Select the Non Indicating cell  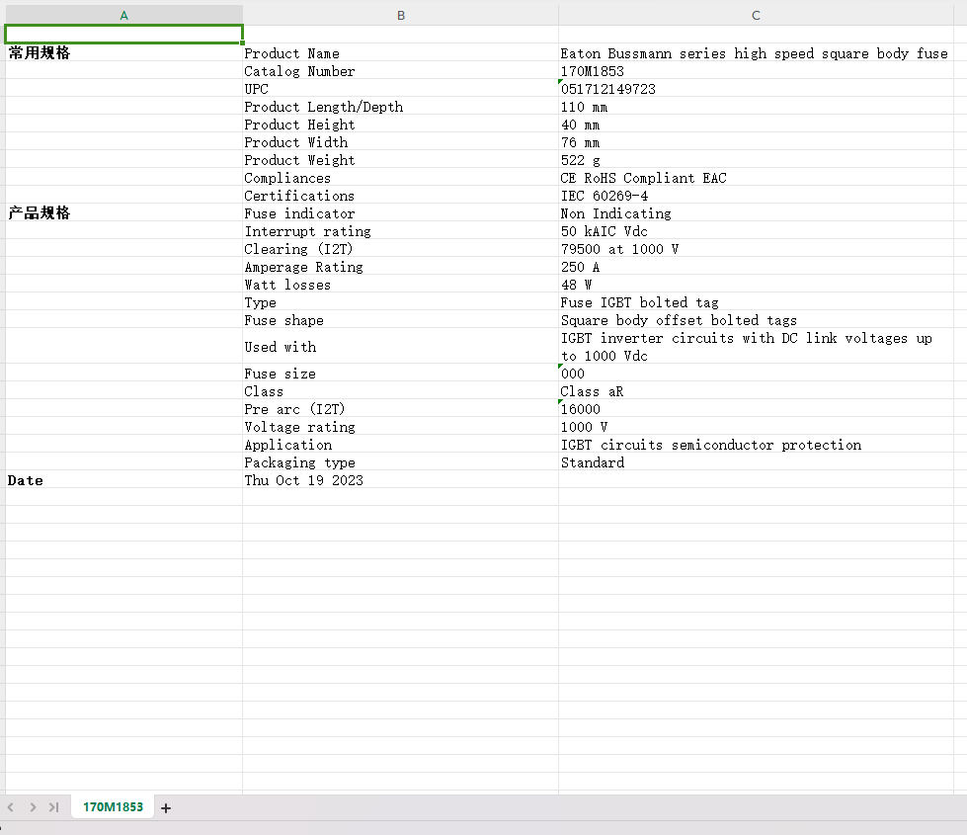point(756,213)
